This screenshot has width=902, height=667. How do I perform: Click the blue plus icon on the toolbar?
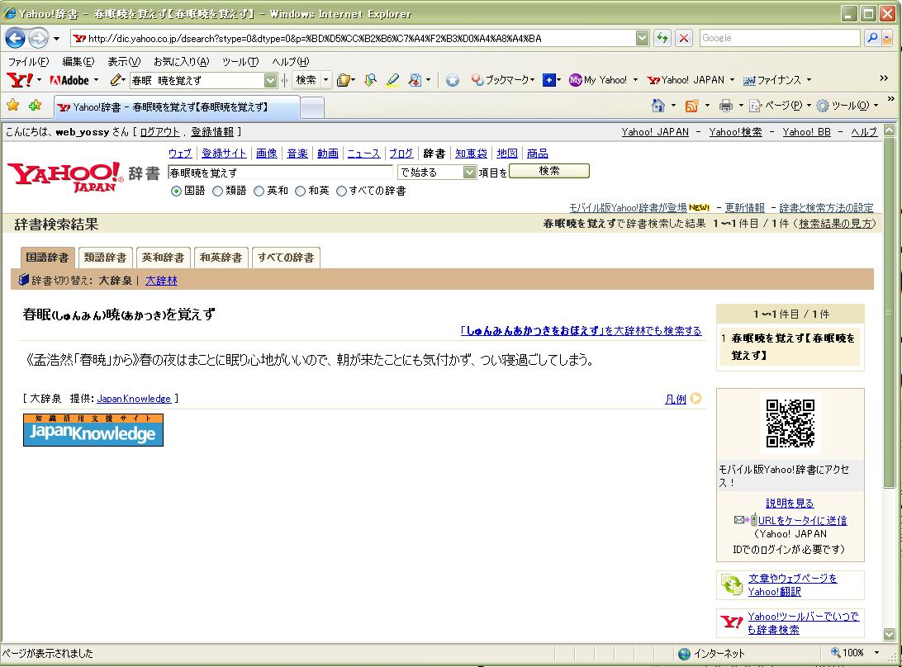(548, 80)
